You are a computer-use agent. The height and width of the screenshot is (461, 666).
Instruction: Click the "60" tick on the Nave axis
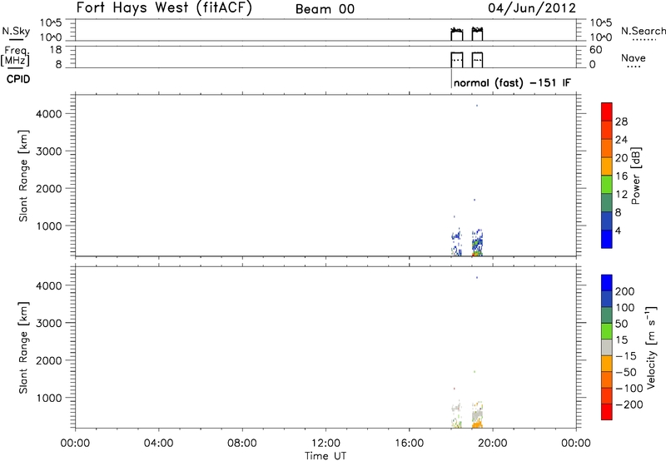pyautogui.click(x=595, y=50)
